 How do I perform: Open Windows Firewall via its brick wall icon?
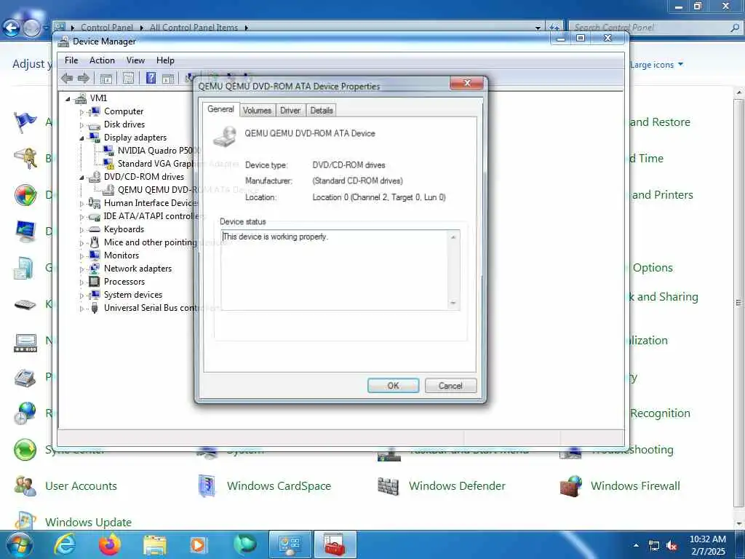571,485
